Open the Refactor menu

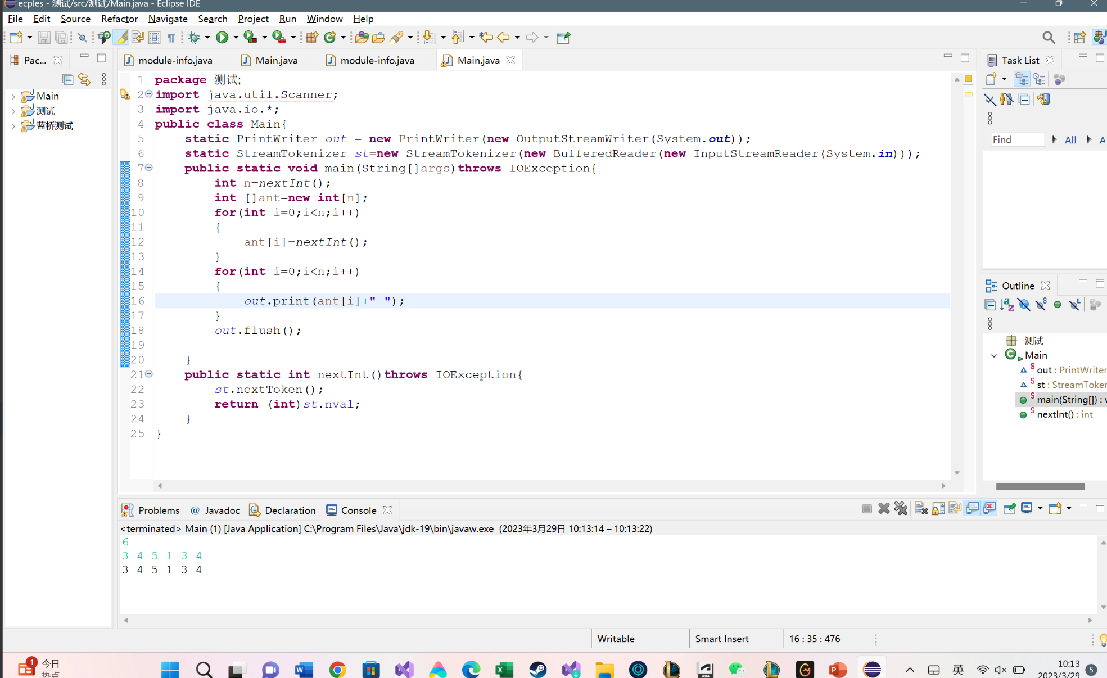click(x=119, y=19)
